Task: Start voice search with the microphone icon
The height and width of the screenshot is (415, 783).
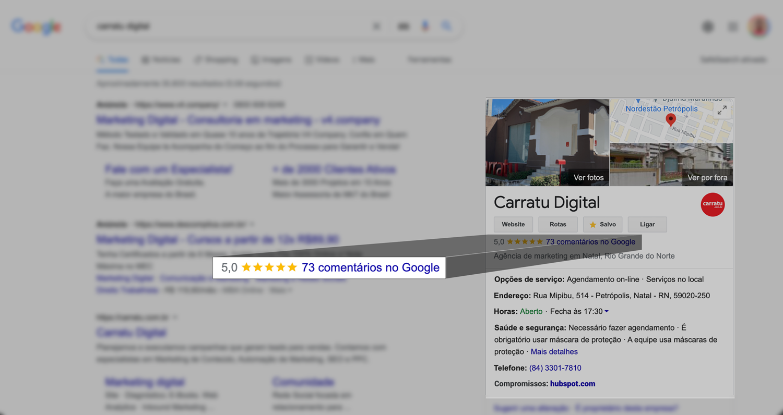Action: pyautogui.click(x=425, y=26)
